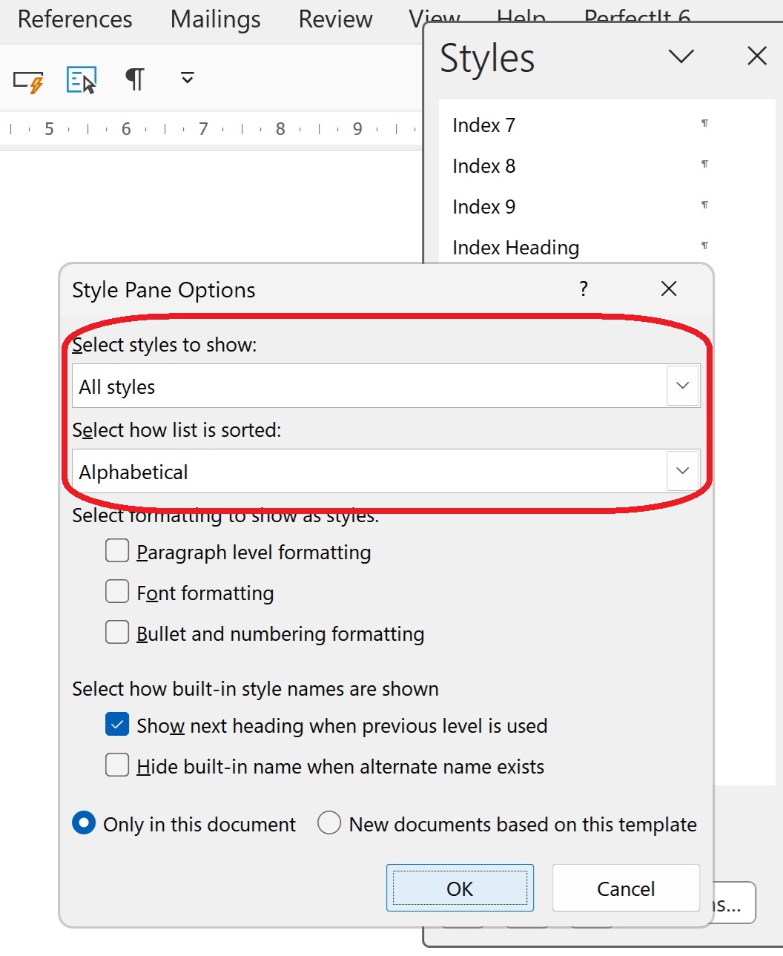Uncheck Show next heading when previous used
The height and width of the screenshot is (956, 783).
coord(117,725)
